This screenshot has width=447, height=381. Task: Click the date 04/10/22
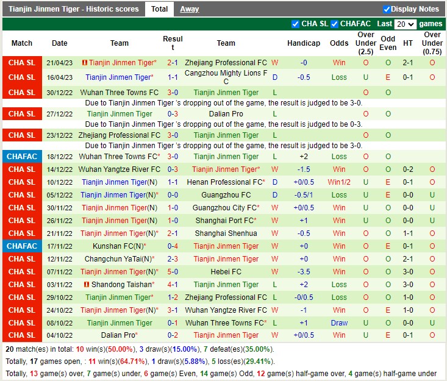point(60,335)
